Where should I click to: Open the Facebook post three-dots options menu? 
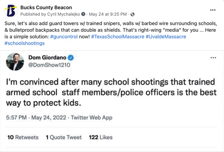pos(213,10)
